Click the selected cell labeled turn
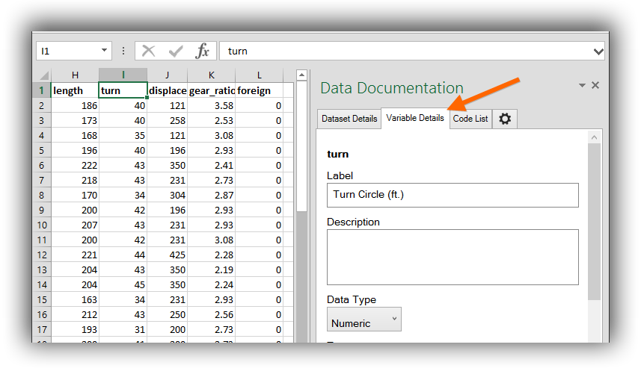Viewport: 641px width, 374px height. tap(123, 90)
